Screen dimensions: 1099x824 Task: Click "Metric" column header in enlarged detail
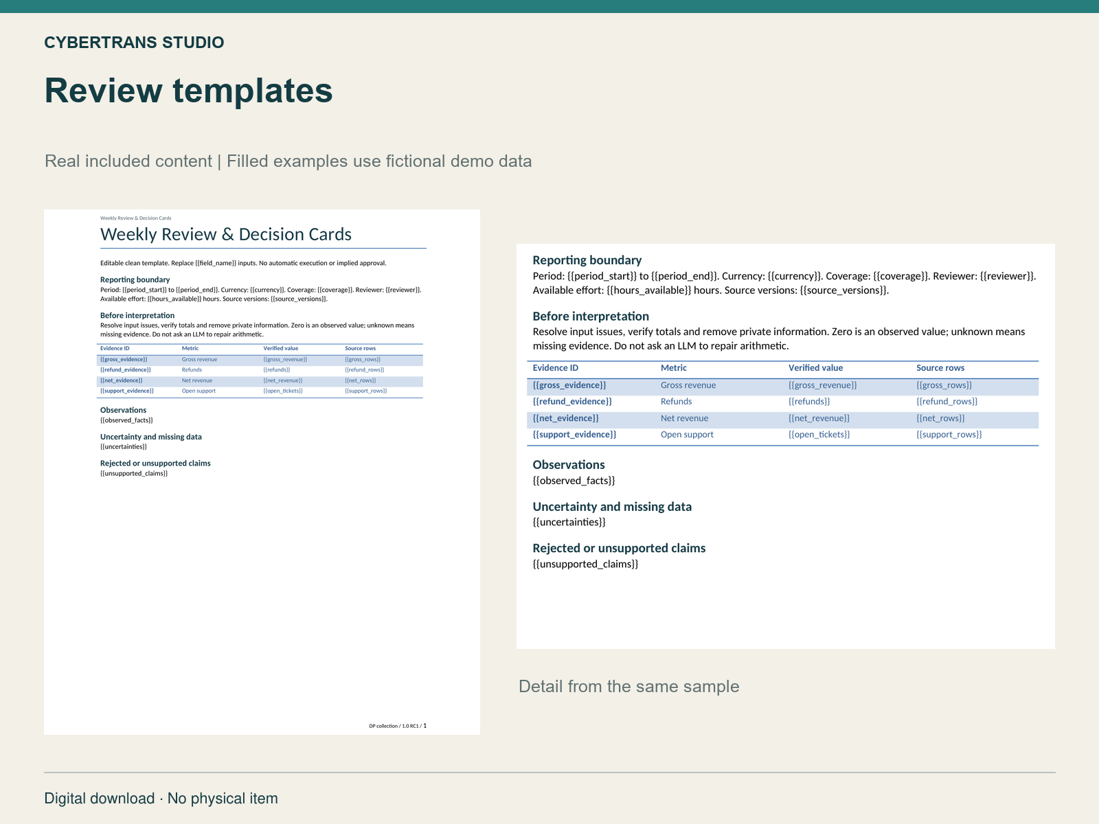pos(674,368)
